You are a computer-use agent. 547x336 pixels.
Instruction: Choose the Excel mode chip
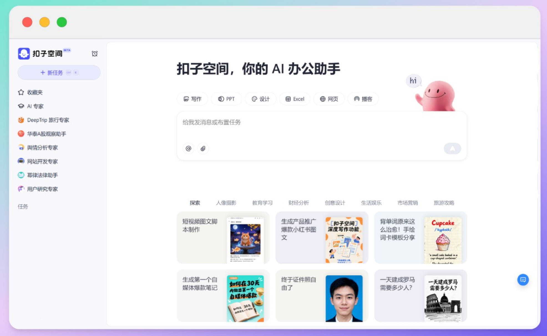coord(295,99)
